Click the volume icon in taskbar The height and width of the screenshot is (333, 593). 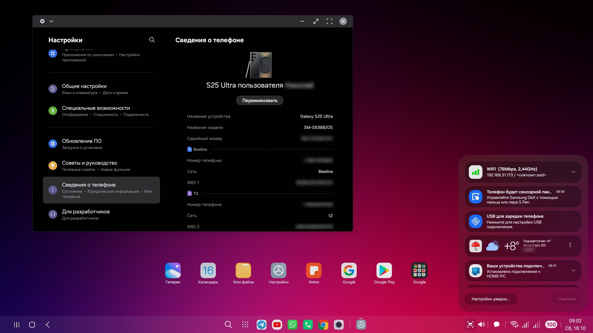click(x=481, y=324)
